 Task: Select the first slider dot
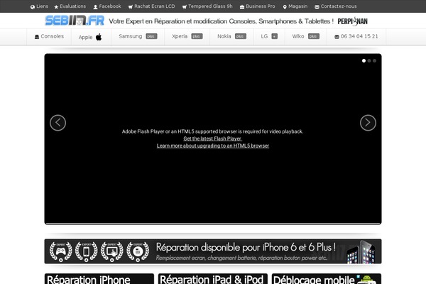click(x=364, y=60)
